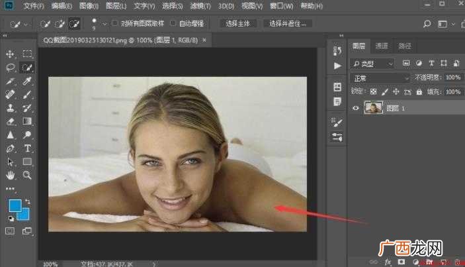The width and height of the screenshot is (465, 267).
Task: Swap foreground and background colors
Action: pos(28,202)
